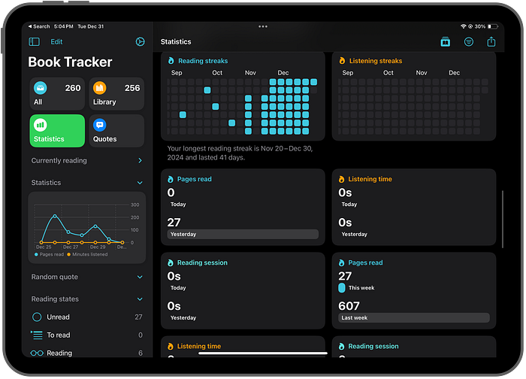Select the Statistics tile
526x379 pixels.
click(57, 131)
